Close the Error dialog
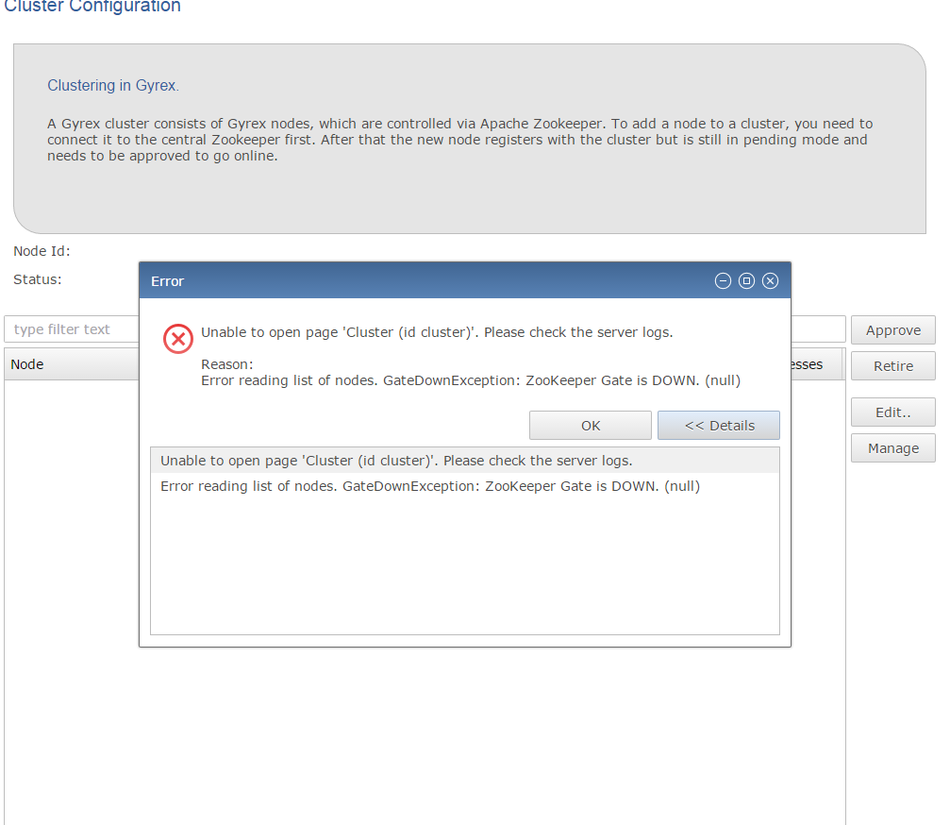The image size is (950, 825). tap(770, 280)
